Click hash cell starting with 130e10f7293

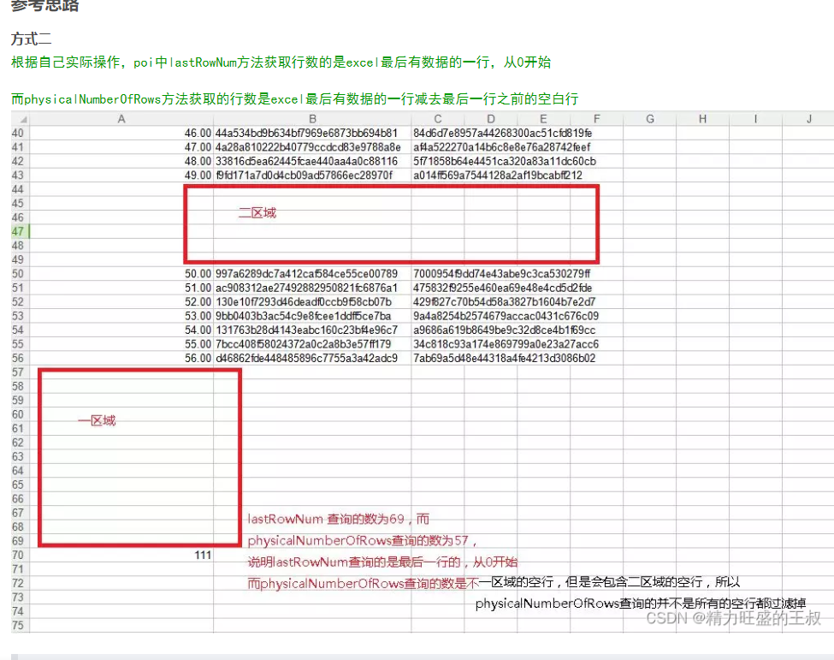tap(312, 302)
